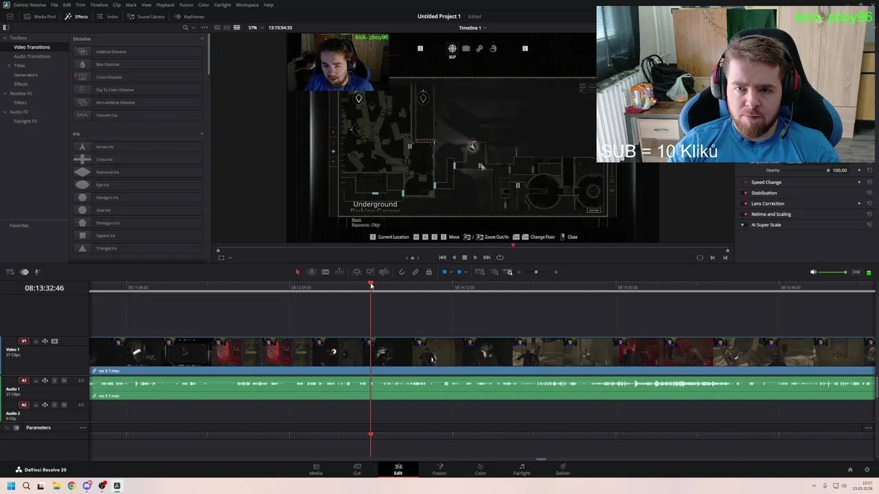This screenshot has height=494, width=879.
Task: Open the Fairlight menu
Action: (222, 5)
